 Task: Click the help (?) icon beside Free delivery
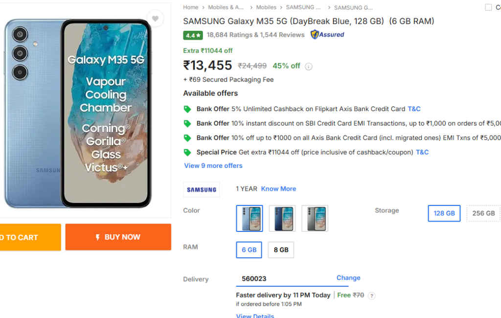coord(372,295)
